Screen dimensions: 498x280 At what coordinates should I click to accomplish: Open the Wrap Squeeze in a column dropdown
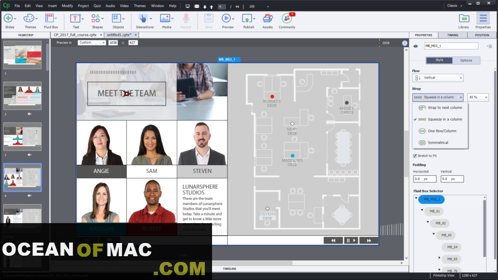[x=438, y=97]
